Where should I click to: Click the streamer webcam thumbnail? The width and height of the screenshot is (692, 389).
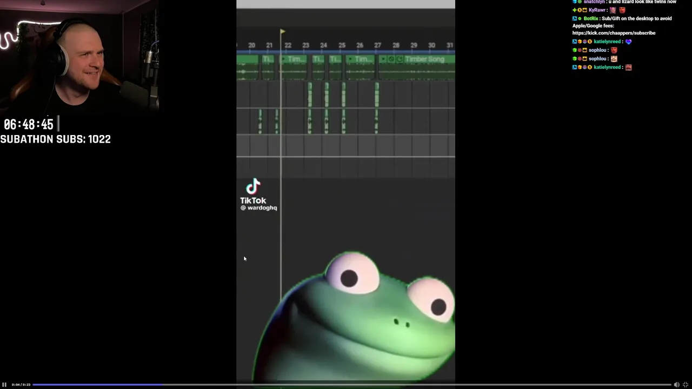80,55
